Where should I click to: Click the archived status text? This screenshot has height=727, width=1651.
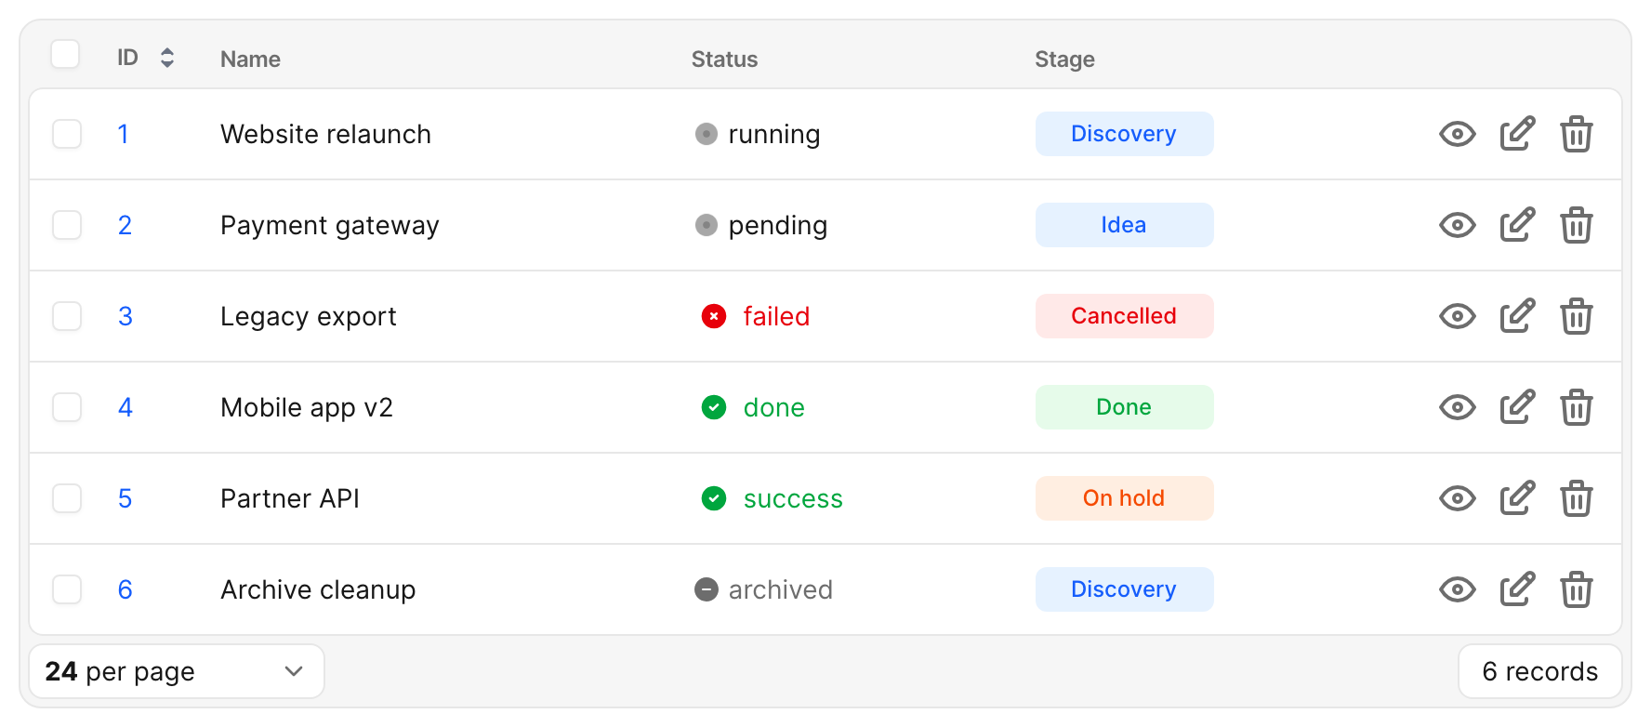[x=781, y=589]
